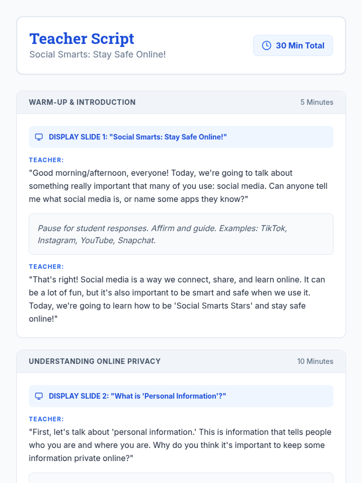362x483 pixels.
Task: Click the monitor icon beside Display Slide 1
Action: [39, 137]
